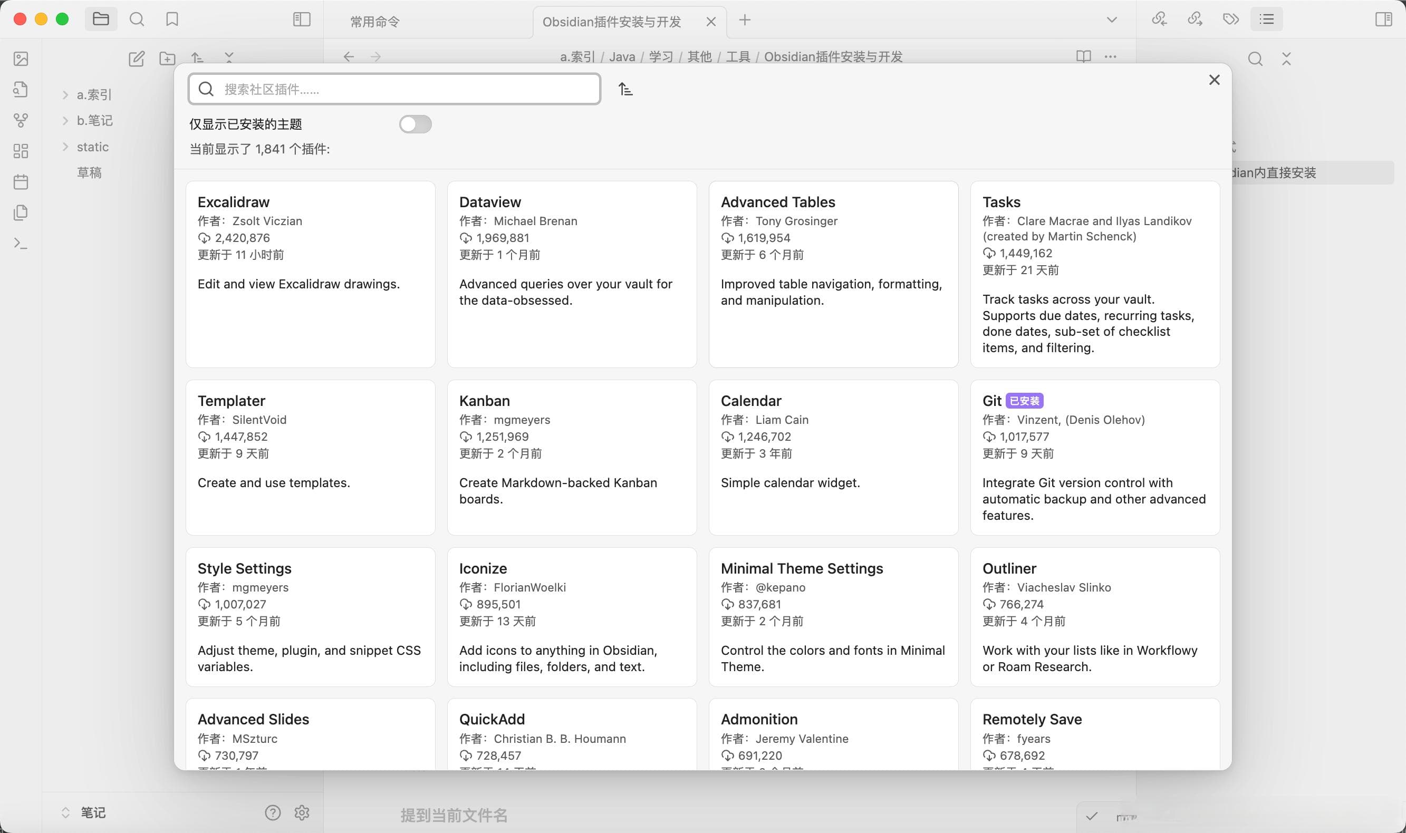Toggle show installed plugins only switch

(x=416, y=124)
